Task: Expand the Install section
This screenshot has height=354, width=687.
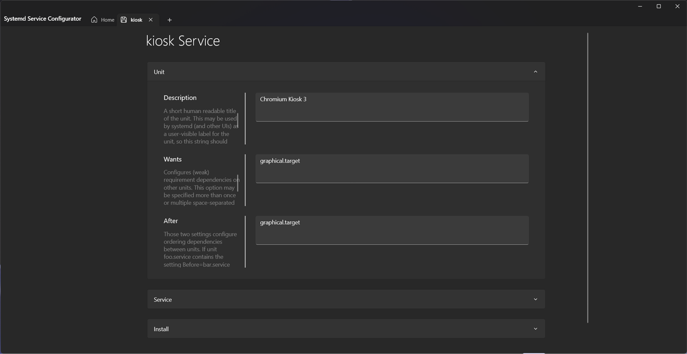Action: [346, 329]
